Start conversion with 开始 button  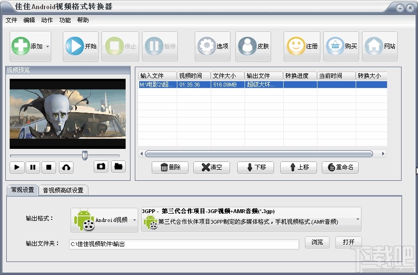81,46
